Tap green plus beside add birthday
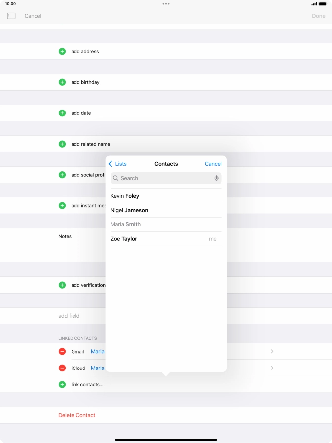Screen dimensions: 332x443 pos(62,82)
